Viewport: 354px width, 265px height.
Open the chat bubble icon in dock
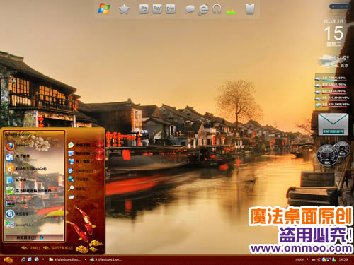(x=190, y=9)
